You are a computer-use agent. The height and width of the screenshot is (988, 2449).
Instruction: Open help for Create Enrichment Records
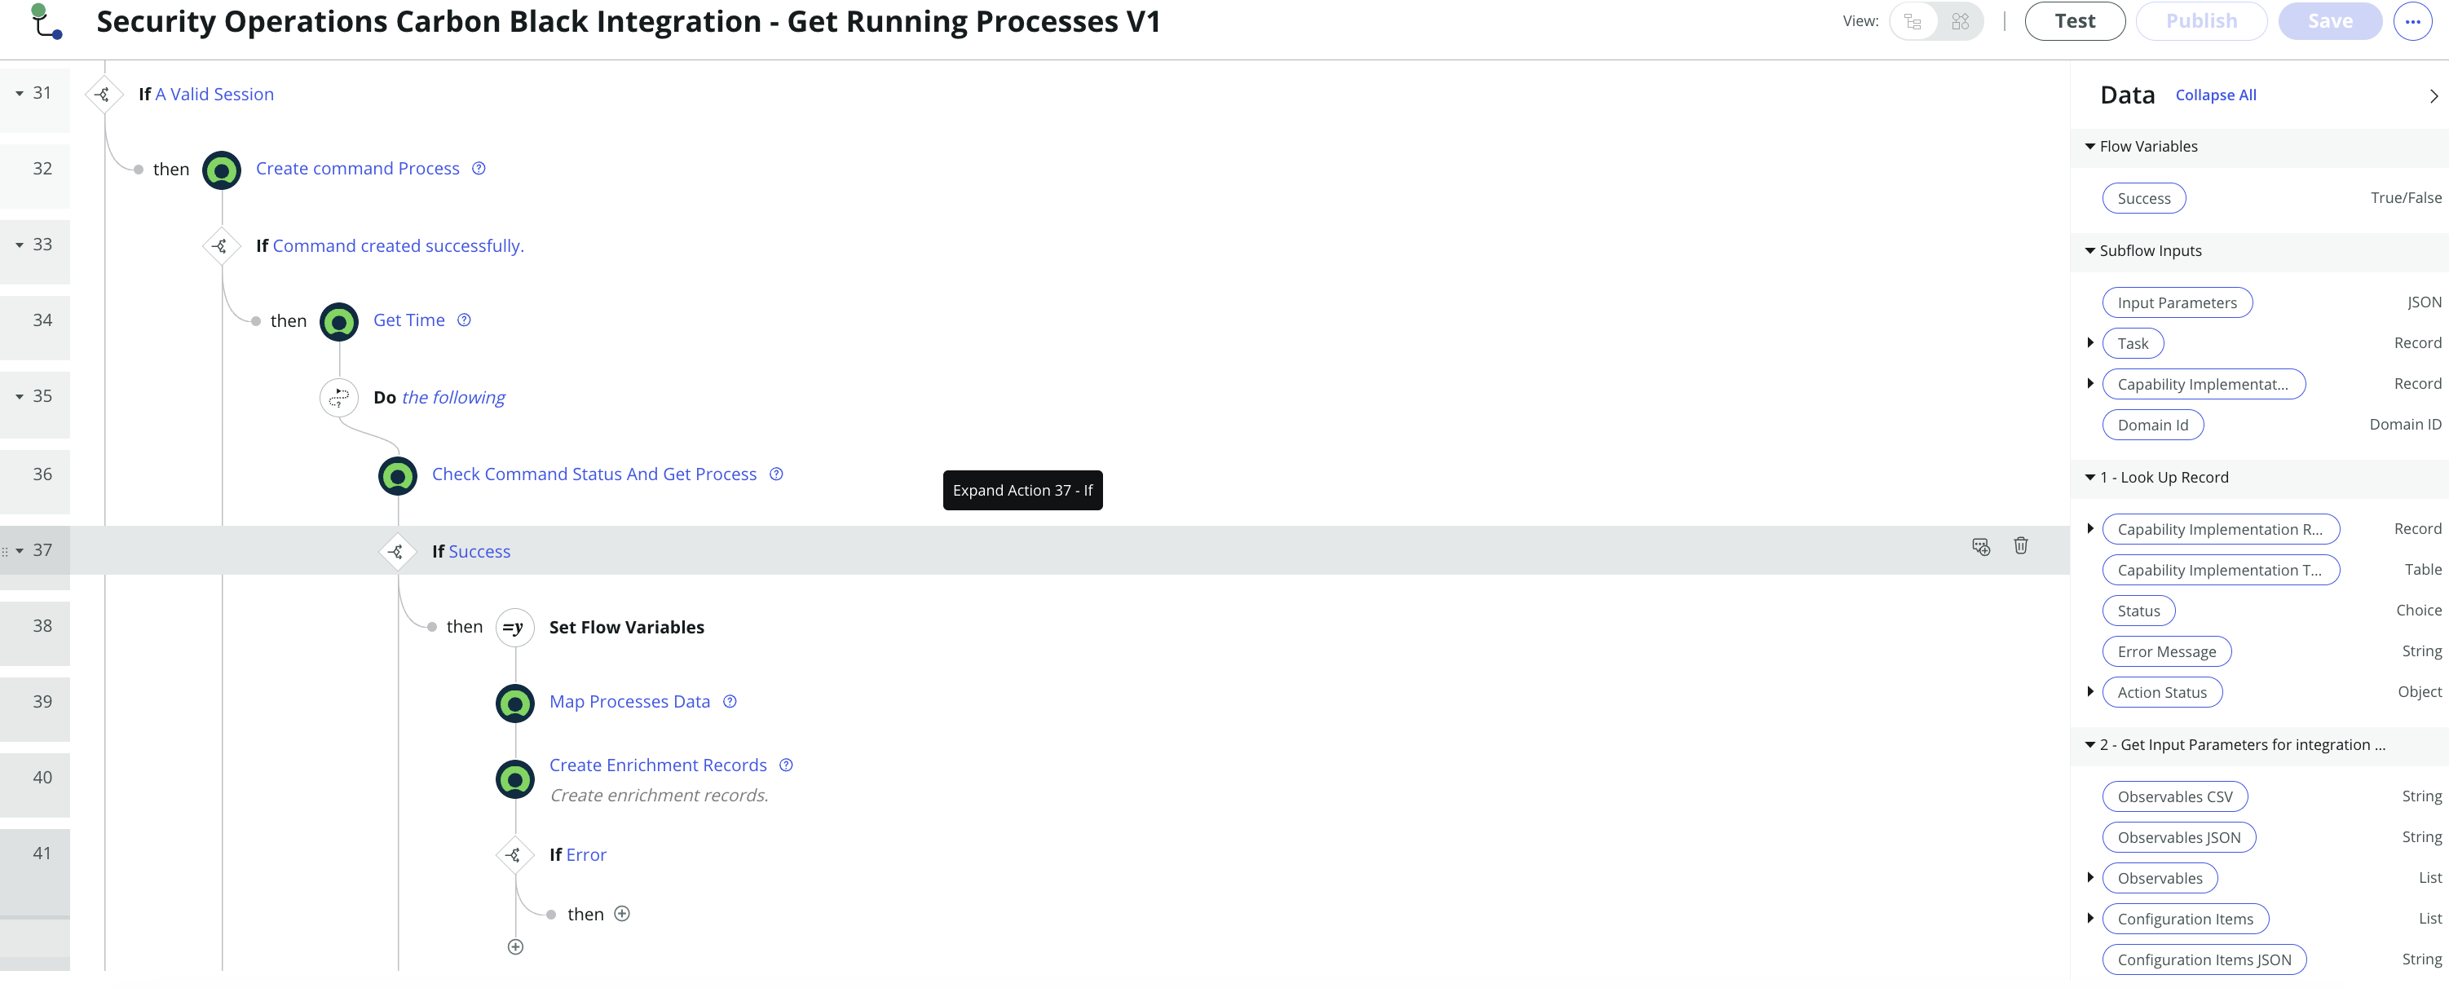point(785,765)
